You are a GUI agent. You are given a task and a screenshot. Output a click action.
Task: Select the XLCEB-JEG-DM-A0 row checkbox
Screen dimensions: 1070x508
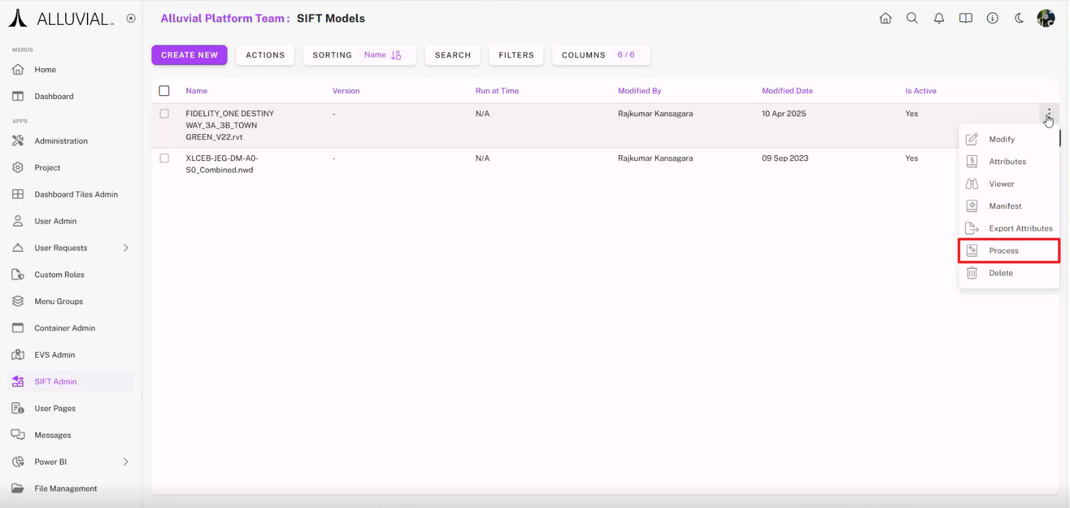tap(164, 158)
